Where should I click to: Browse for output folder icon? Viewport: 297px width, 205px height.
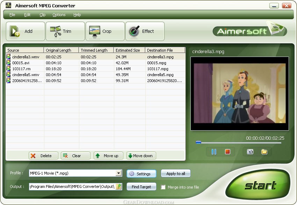(x=119, y=186)
